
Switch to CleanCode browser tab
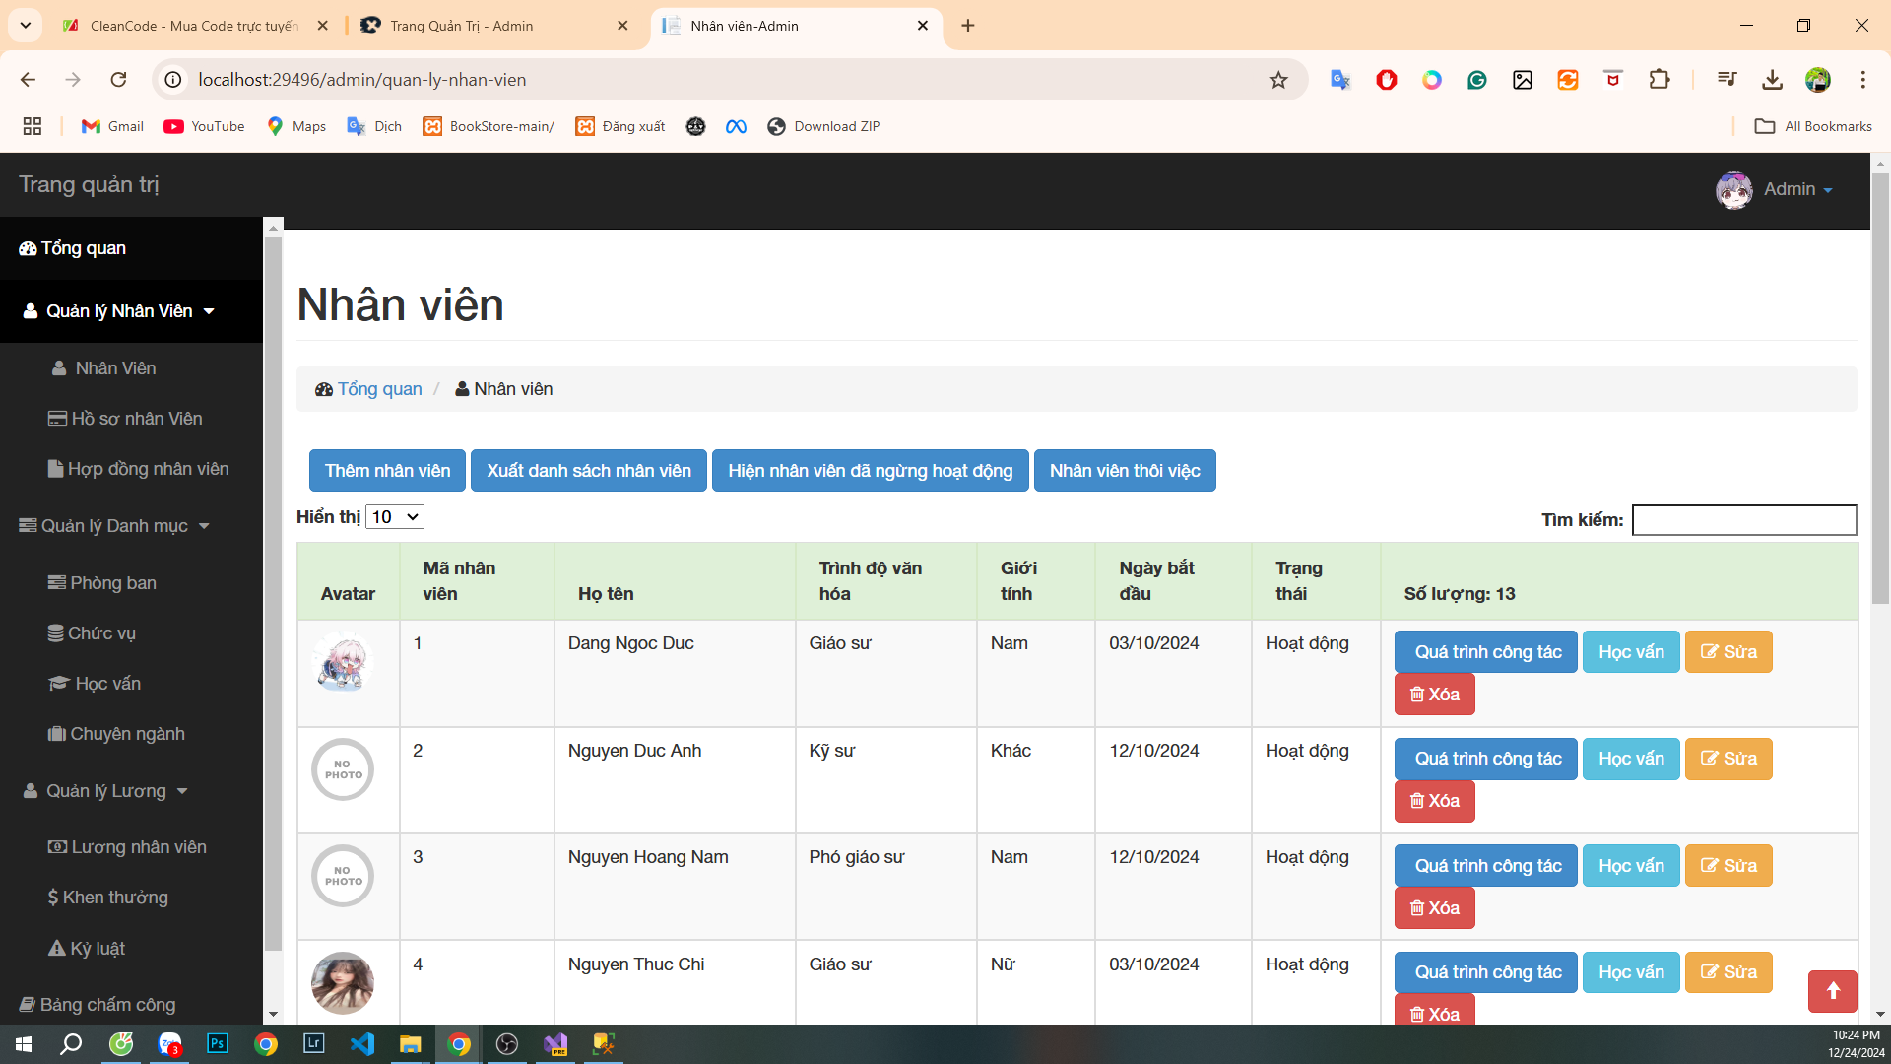point(195,26)
